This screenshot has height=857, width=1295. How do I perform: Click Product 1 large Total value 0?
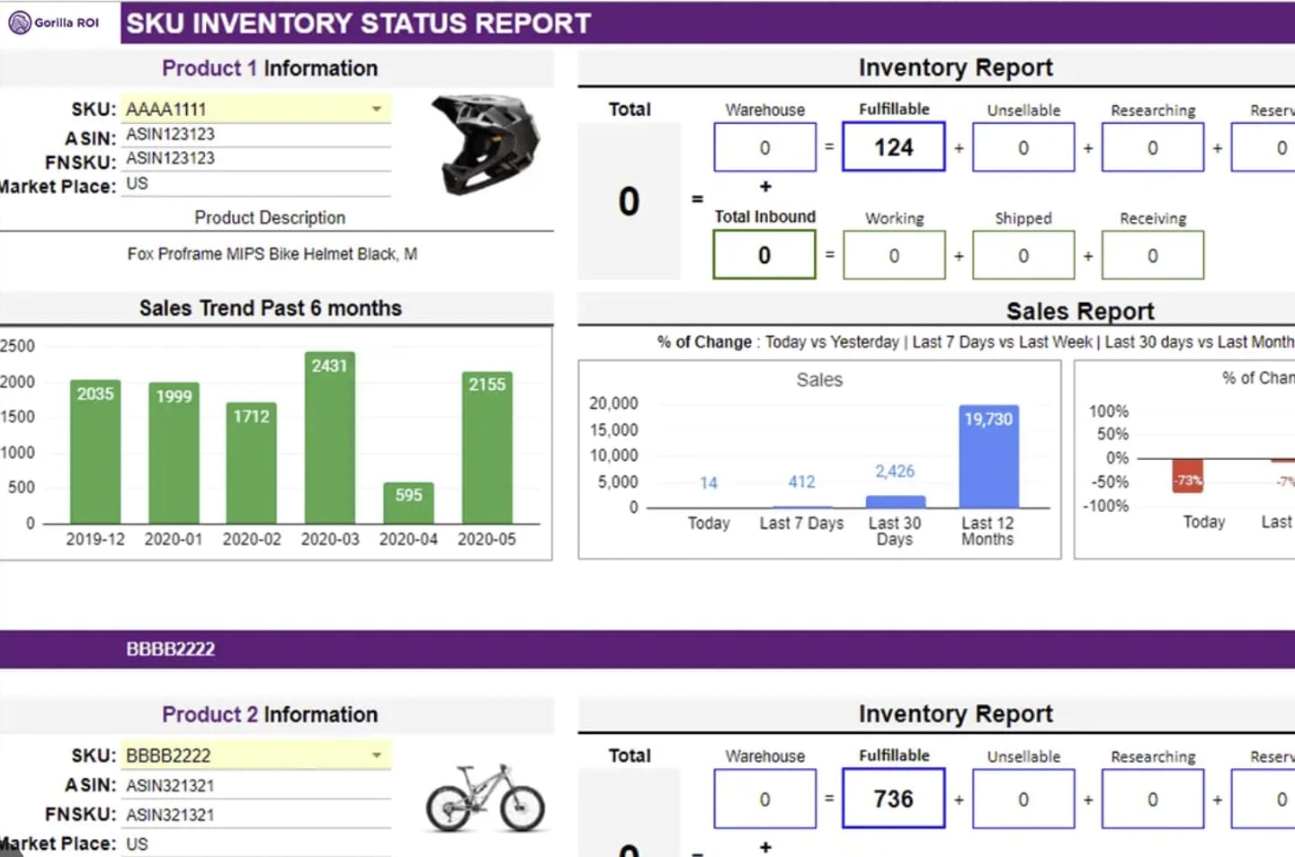630,201
